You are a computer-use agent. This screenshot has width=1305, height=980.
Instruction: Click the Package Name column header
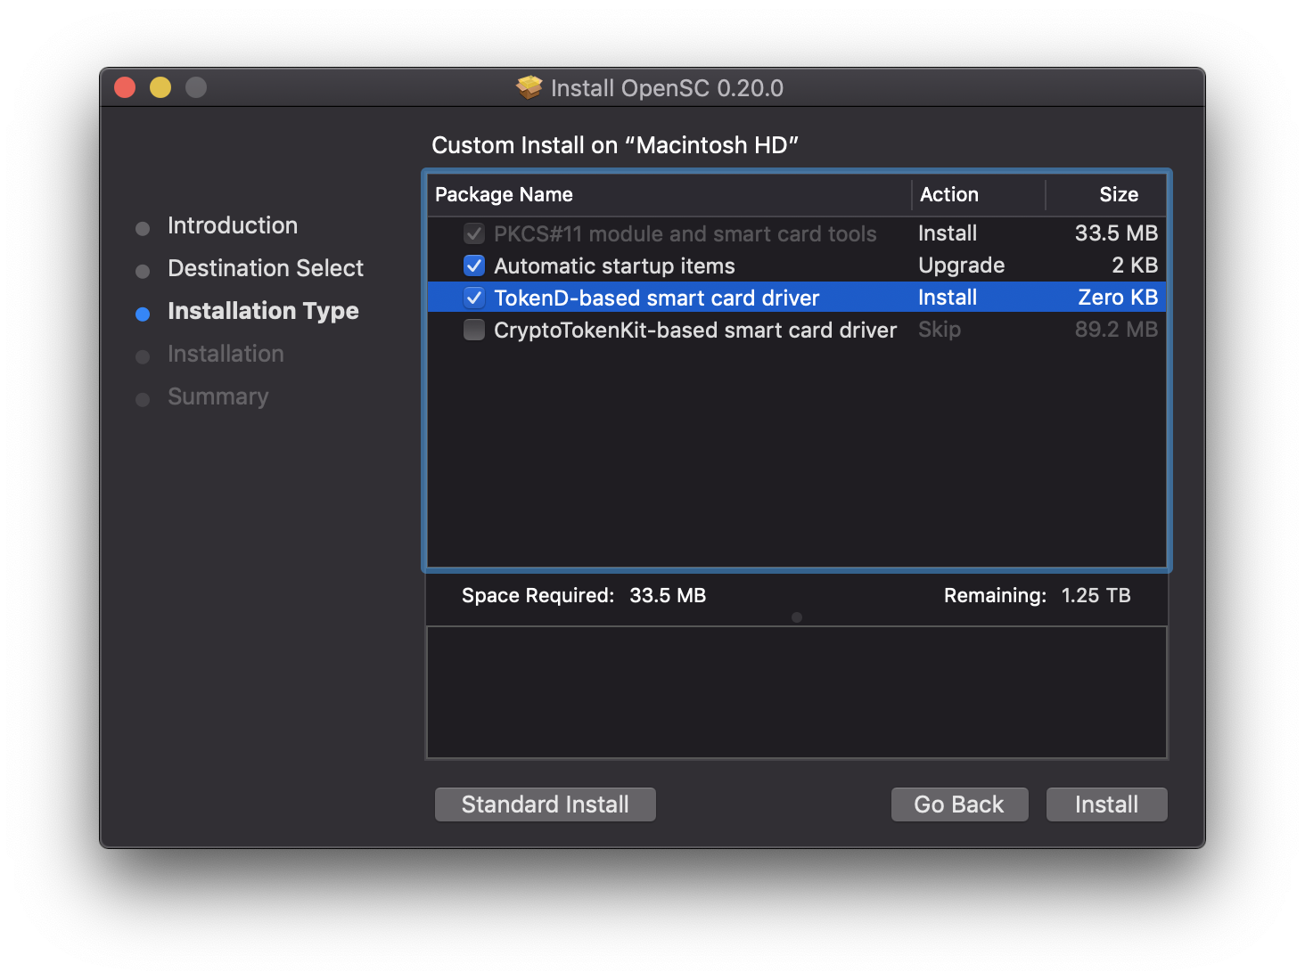point(504,194)
